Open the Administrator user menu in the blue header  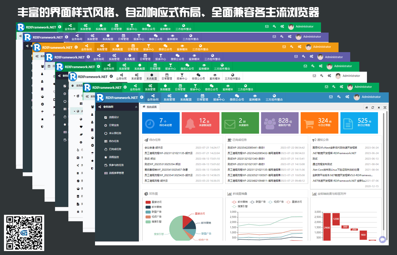pyautogui.click(x=368, y=97)
